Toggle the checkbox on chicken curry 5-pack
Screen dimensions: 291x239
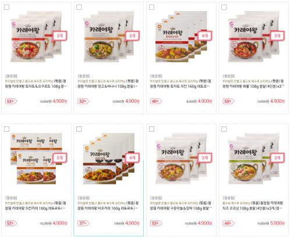[6, 129]
